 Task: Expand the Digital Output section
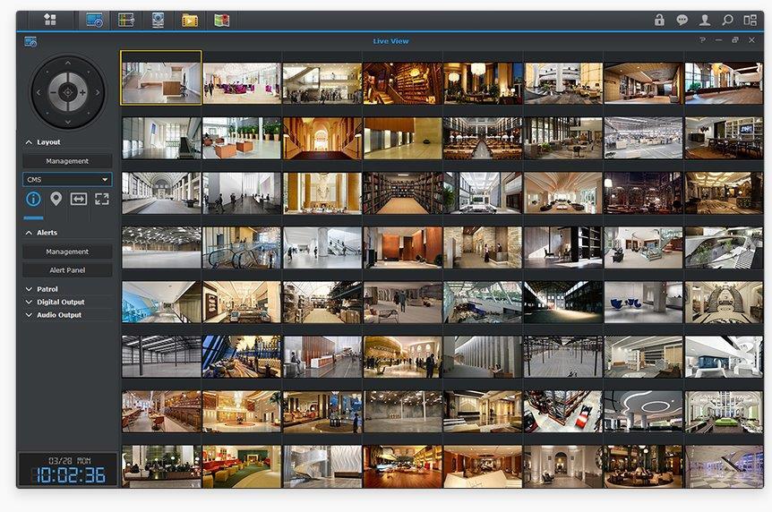pos(60,303)
